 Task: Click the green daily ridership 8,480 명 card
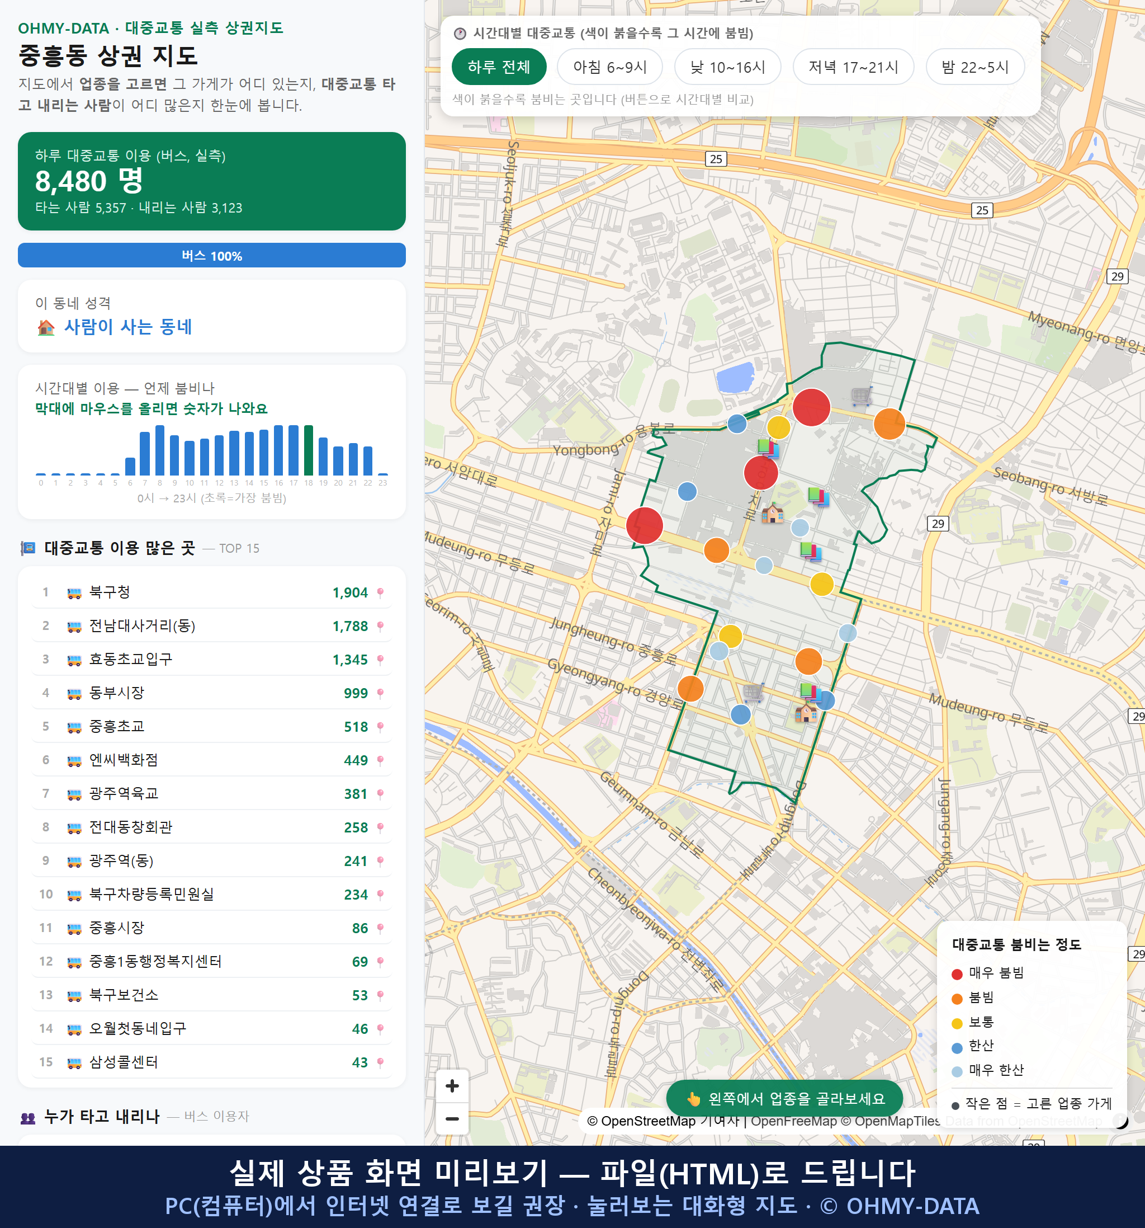(212, 181)
